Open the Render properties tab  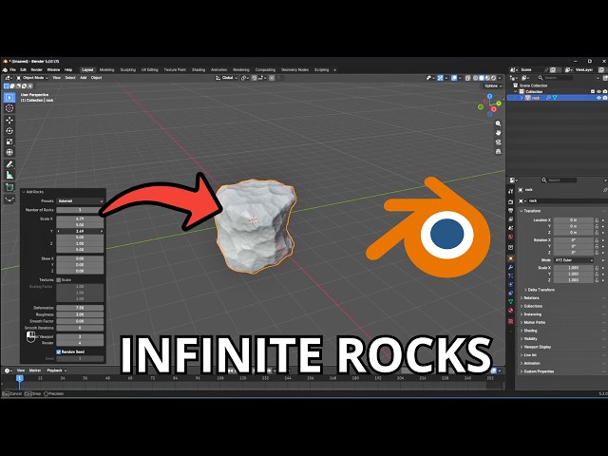511,202
